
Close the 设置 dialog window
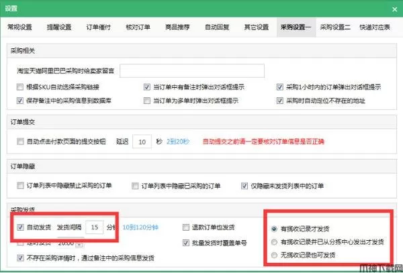pos(394,9)
